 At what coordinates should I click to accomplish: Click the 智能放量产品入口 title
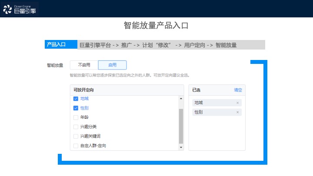(x=156, y=26)
